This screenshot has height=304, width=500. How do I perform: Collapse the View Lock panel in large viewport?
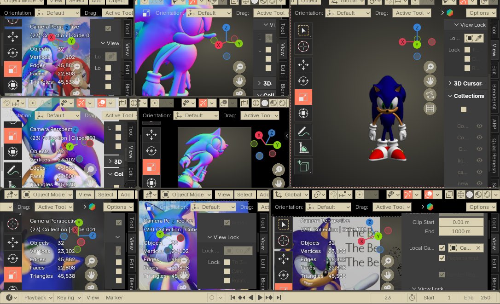click(x=470, y=24)
